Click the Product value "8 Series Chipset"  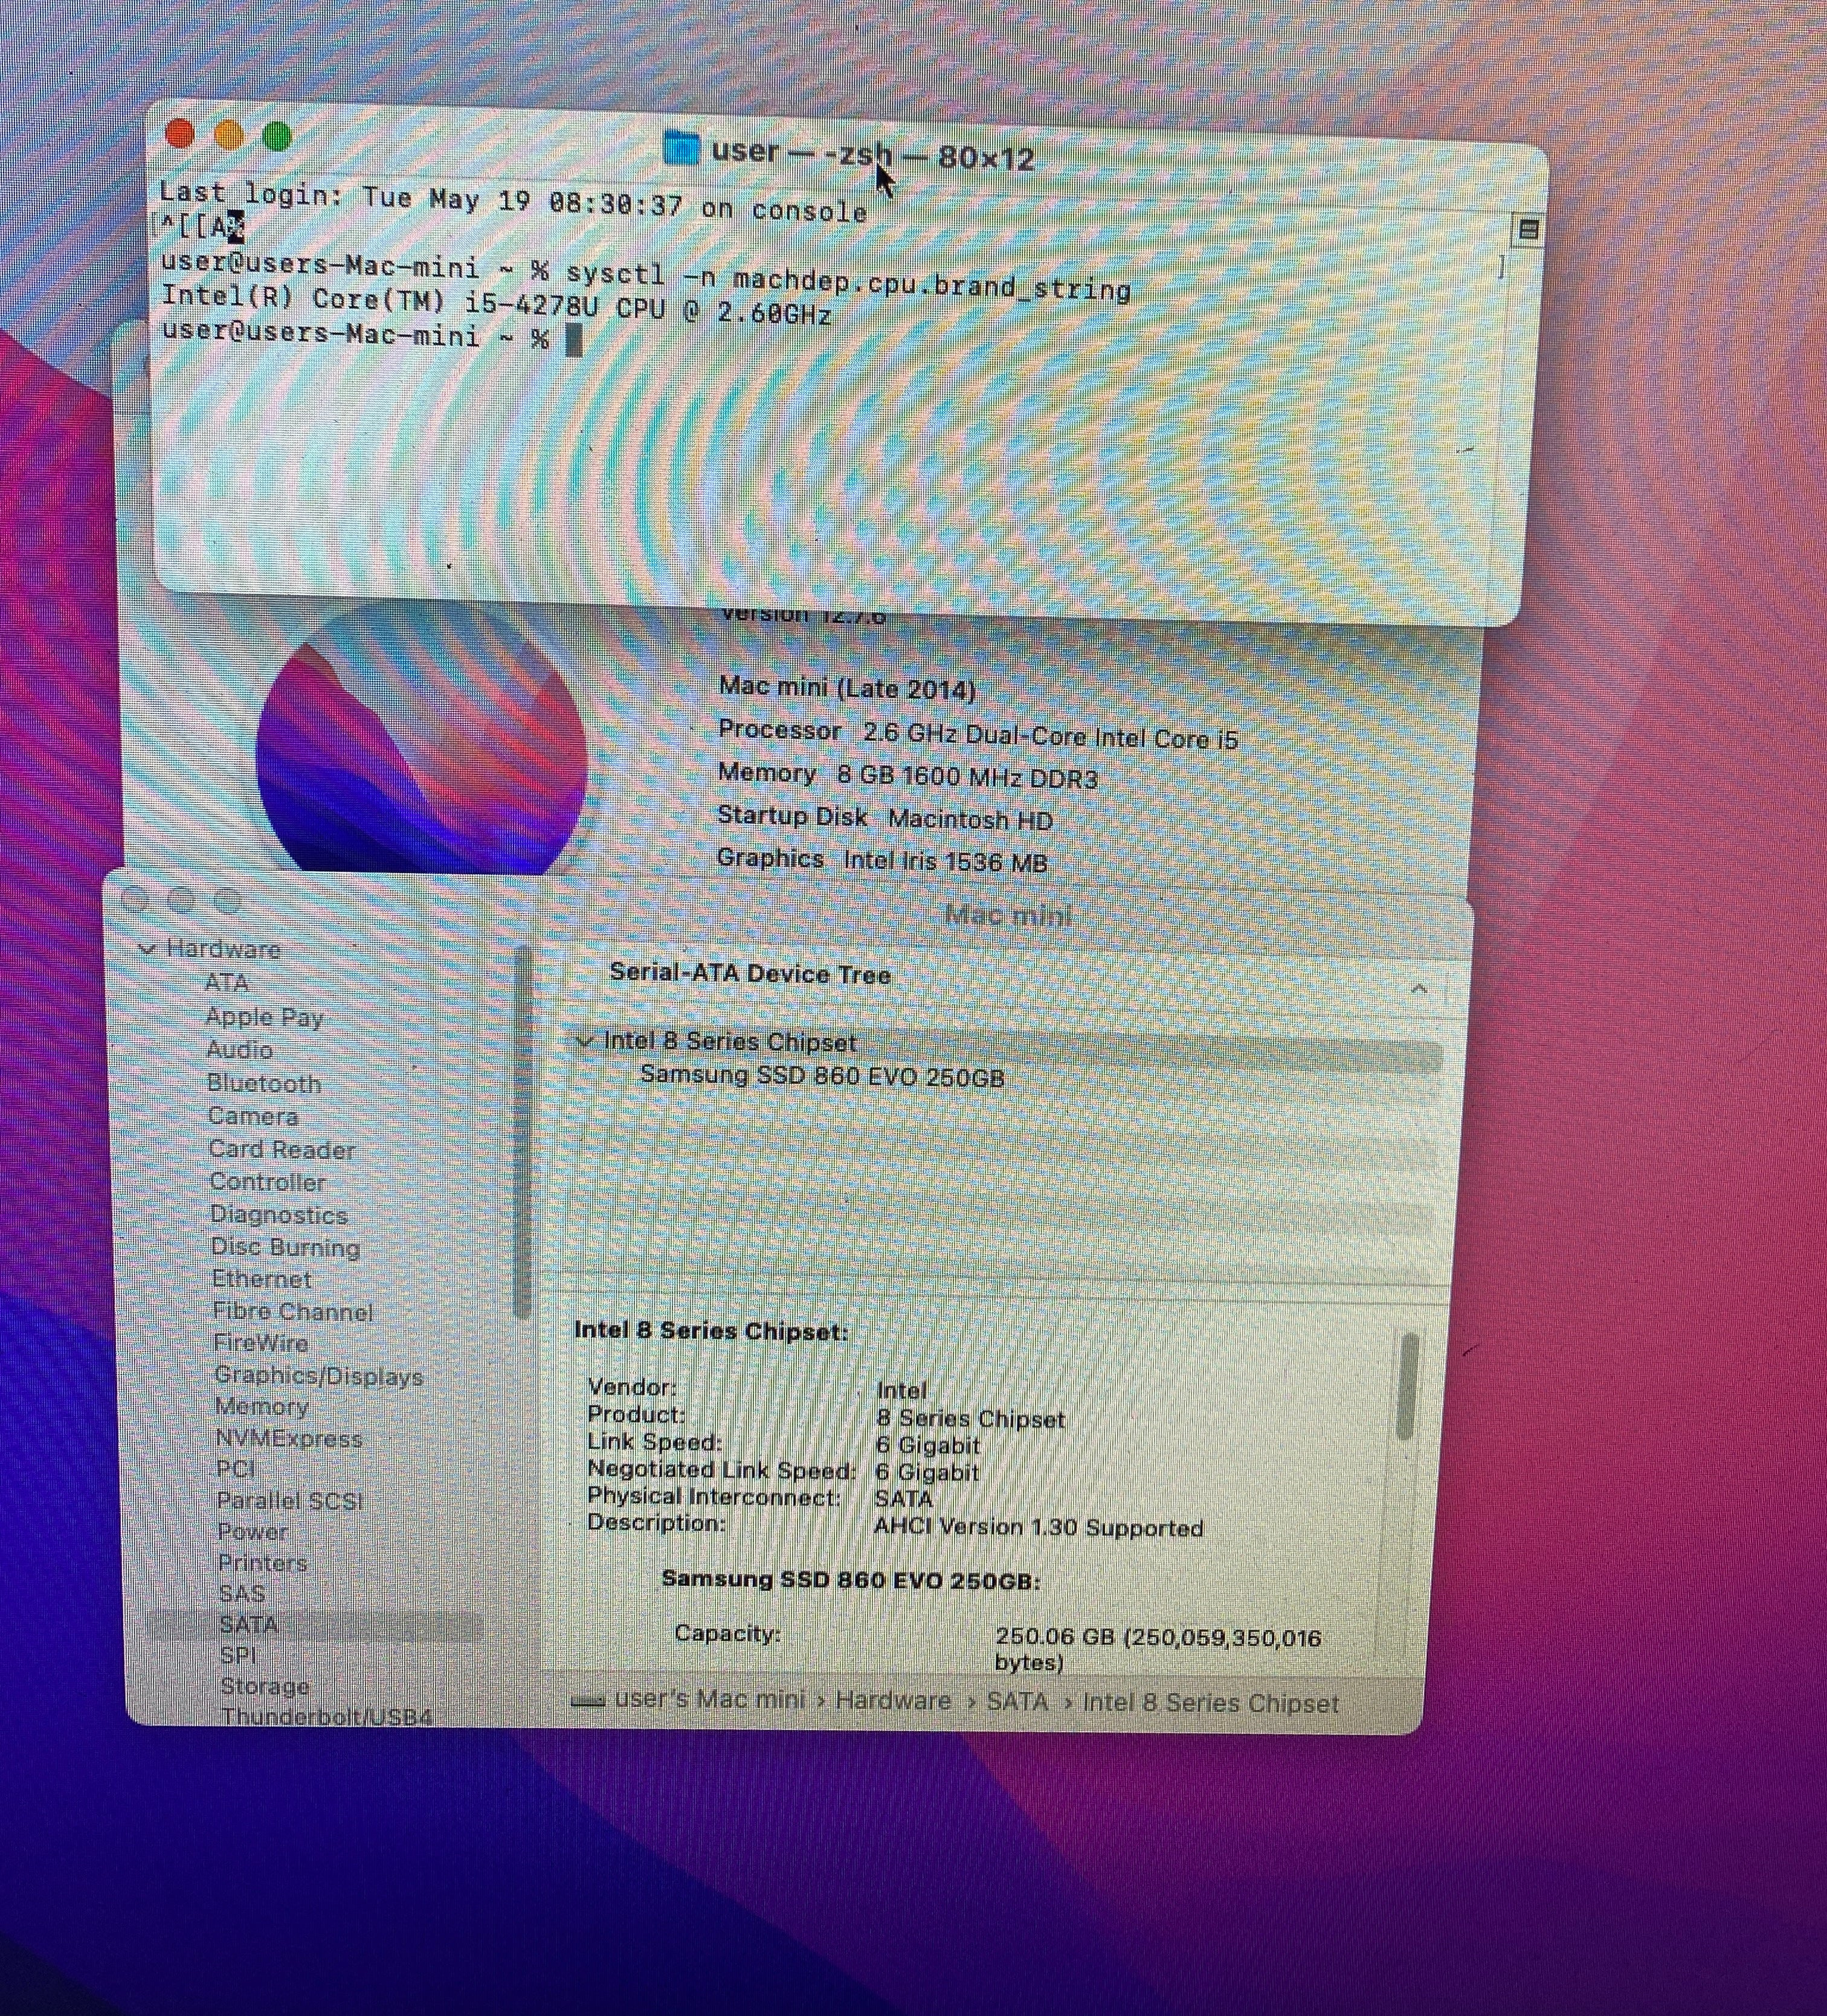pyautogui.click(x=971, y=1418)
